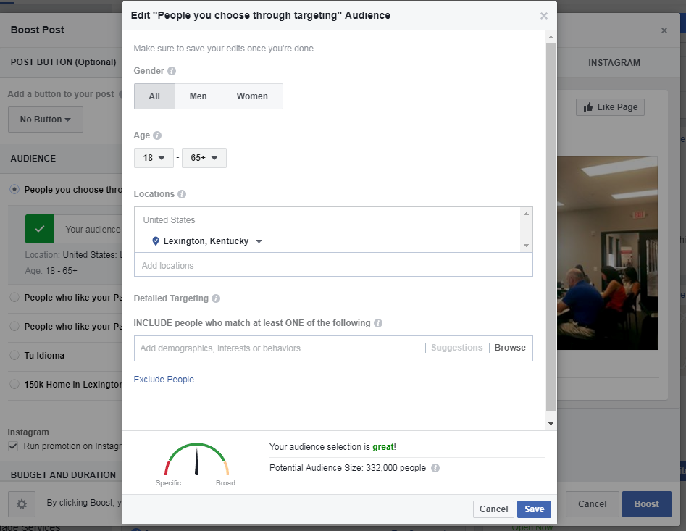686x531 pixels.
Task: Open the No Button dropdown
Action: (x=46, y=120)
